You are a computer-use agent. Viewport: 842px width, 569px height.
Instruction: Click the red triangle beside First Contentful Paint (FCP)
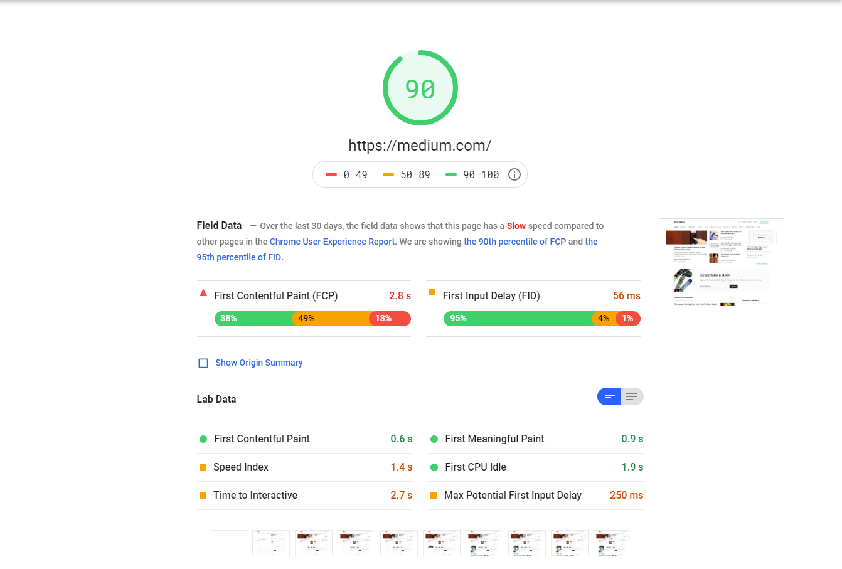[x=203, y=293]
